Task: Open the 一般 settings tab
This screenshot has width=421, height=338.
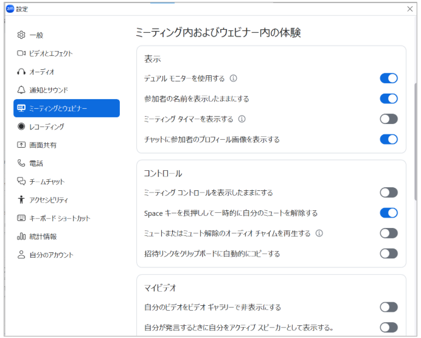Action: [x=66, y=35]
